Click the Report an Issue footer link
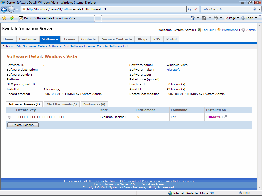The width and height of the screenshot is (262, 196). pos(152,184)
